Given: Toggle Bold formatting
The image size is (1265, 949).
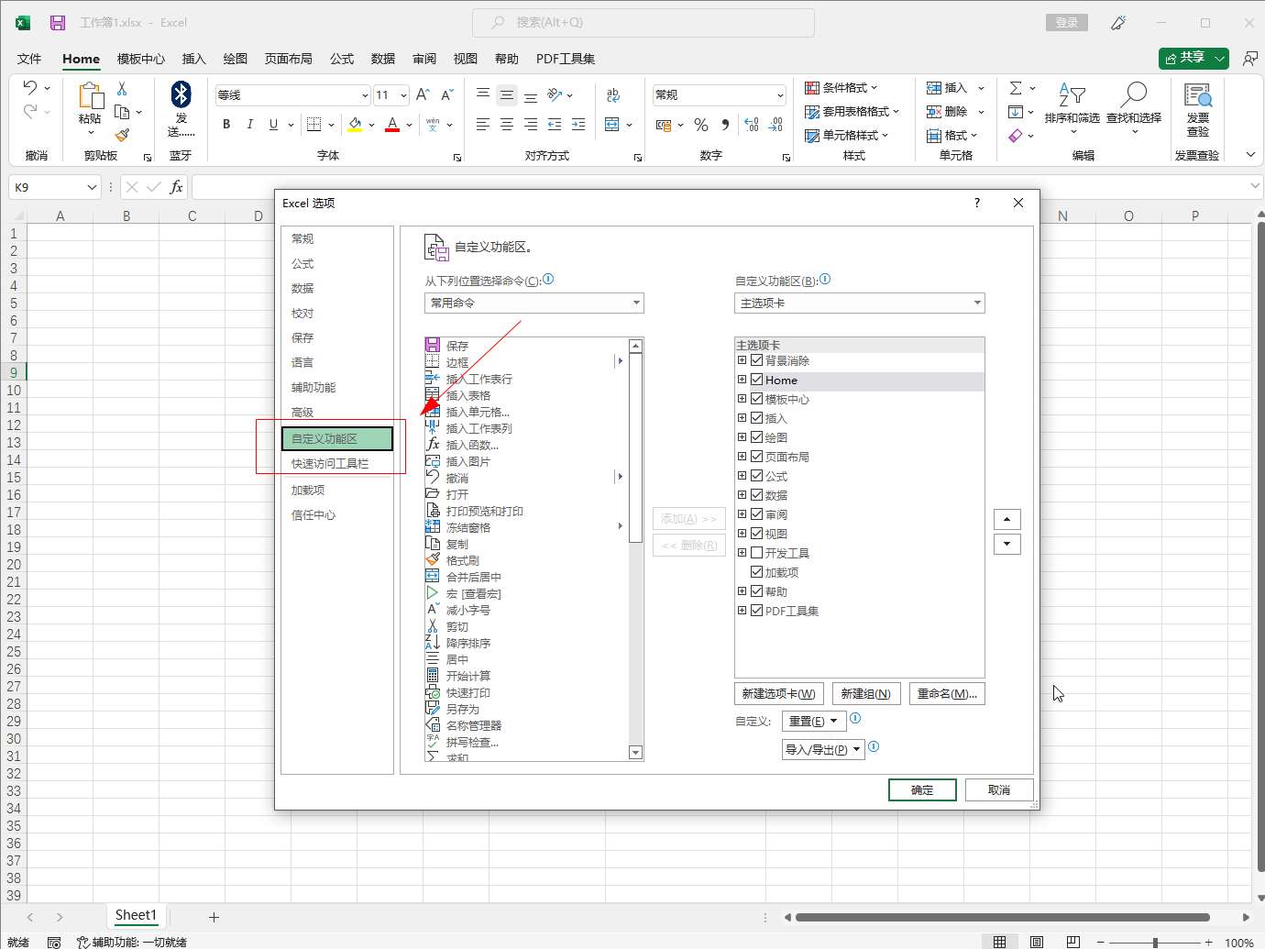Looking at the screenshot, I should point(226,124).
